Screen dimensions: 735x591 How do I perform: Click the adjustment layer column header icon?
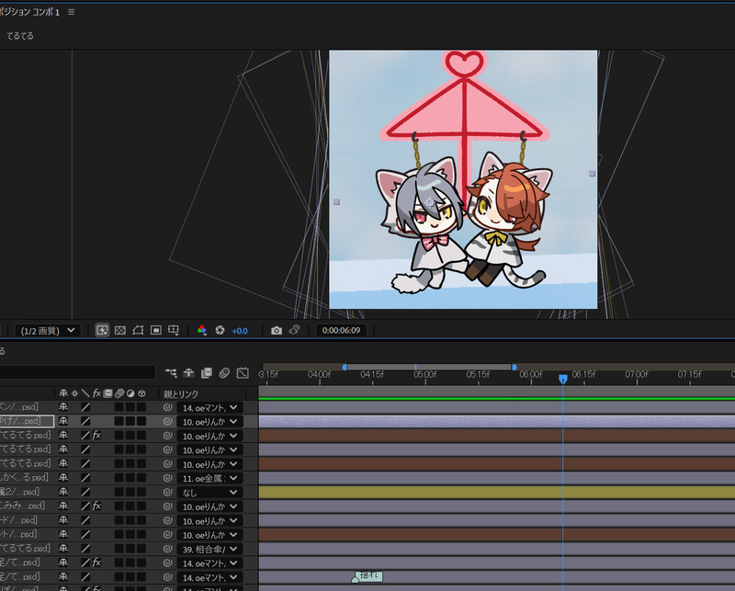[130, 393]
